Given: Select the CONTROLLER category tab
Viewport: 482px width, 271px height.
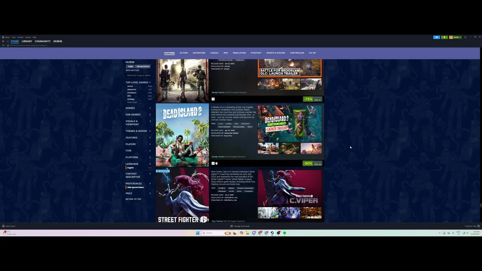Looking at the screenshot, I should [x=297, y=53].
